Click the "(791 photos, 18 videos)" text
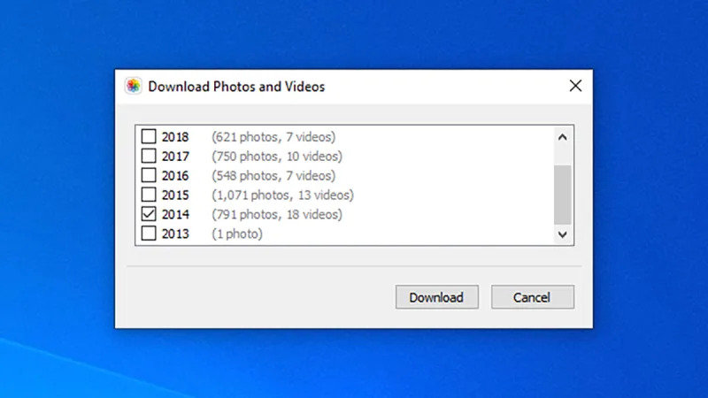The width and height of the screenshot is (708, 398). [x=277, y=214]
